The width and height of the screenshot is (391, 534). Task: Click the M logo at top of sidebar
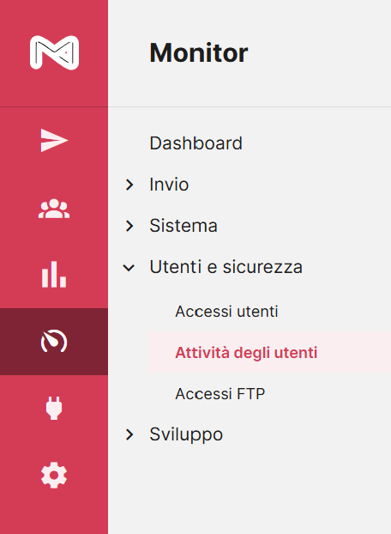(54, 52)
